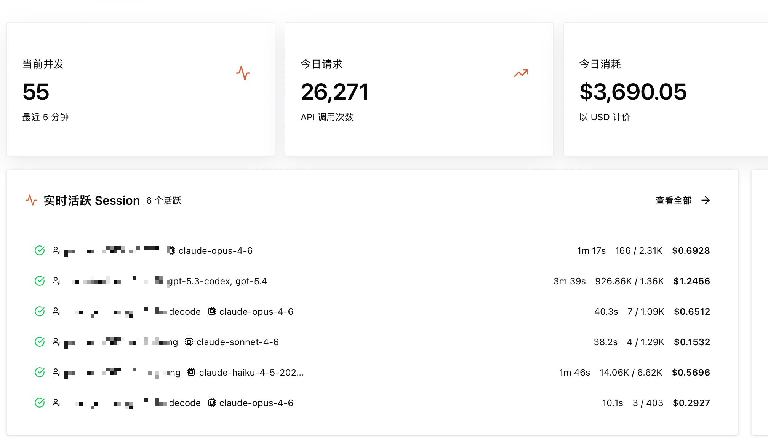Click the pulse icon beside 实时活跃 Session
This screenshot has width=768, height=446.
[31, 200]
